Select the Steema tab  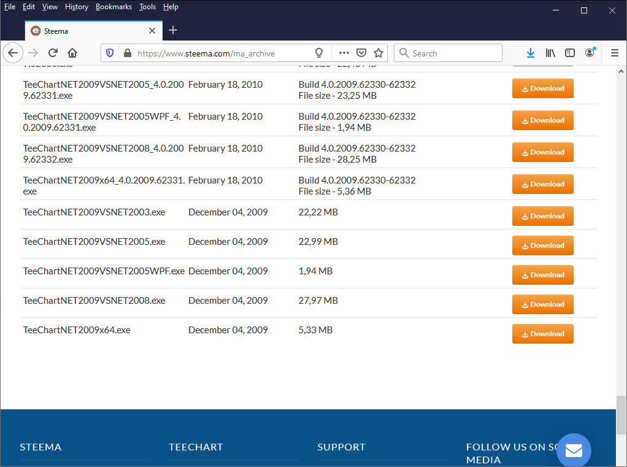94,31
